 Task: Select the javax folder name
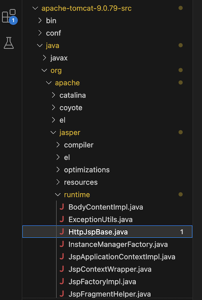point(59,58)
